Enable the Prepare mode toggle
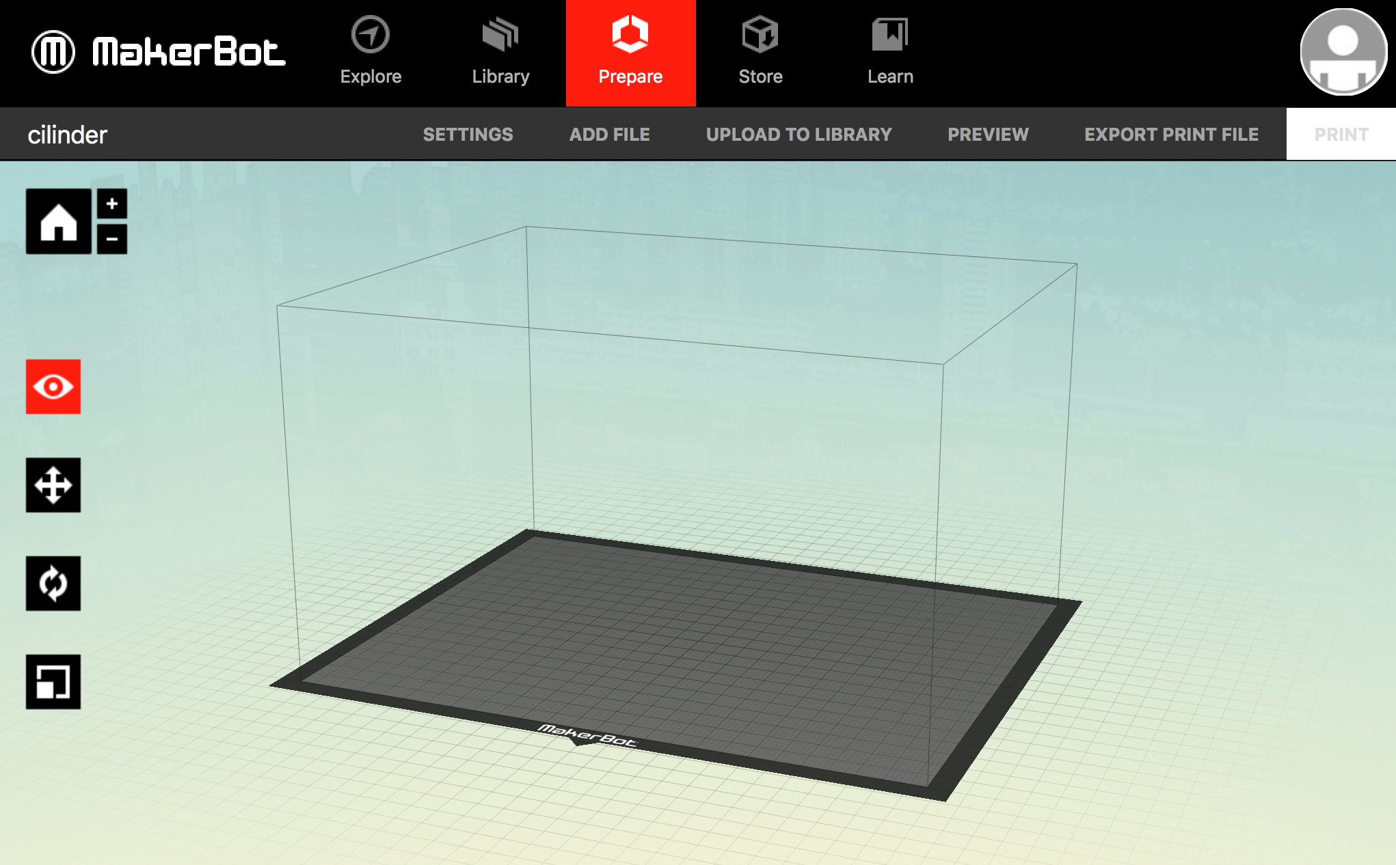 pyautogui.click(x=629, y=53)
